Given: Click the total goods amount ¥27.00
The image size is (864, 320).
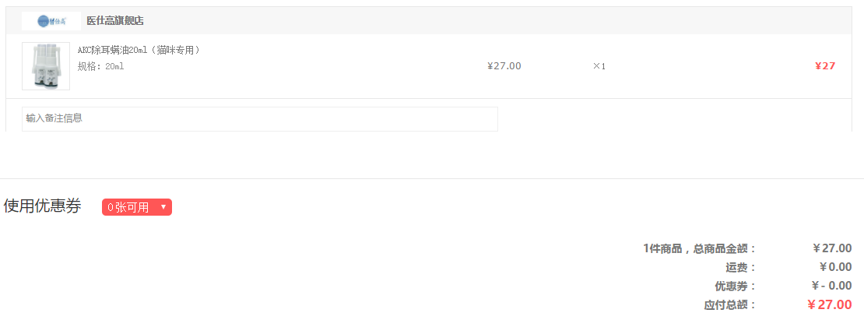Looking at the screenshot, I should tap(831, 248).
